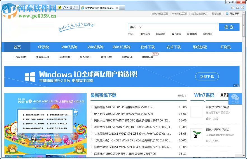Open the browser Tools gear icon
Screen dimensions: 247x159
tap(242, 8)
